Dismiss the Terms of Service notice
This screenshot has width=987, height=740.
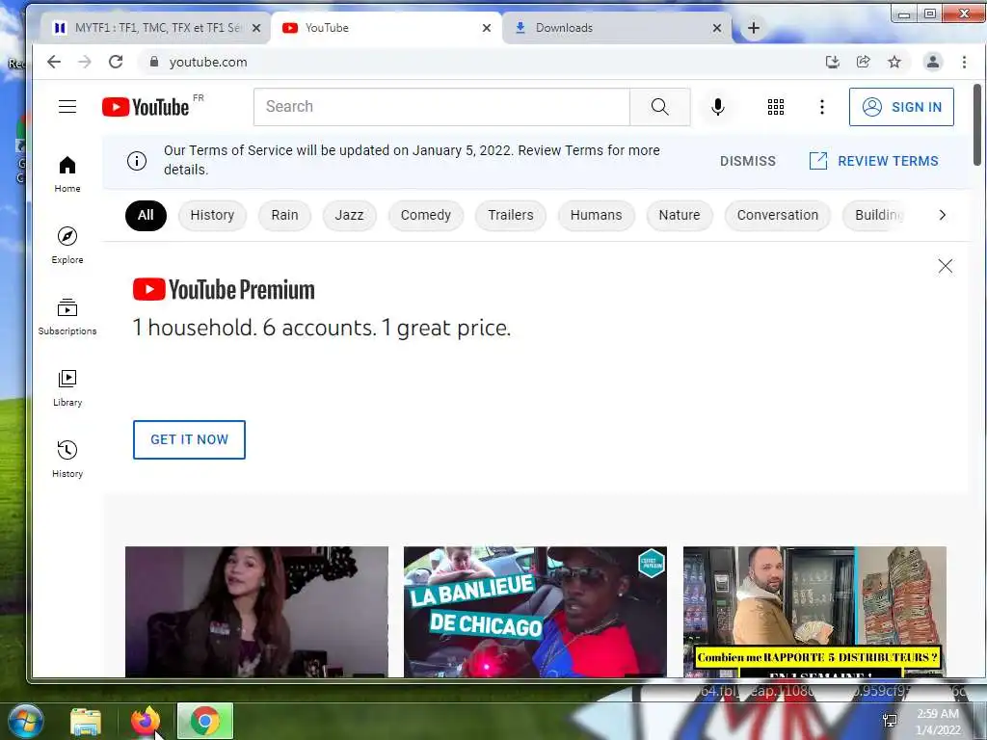748,161
